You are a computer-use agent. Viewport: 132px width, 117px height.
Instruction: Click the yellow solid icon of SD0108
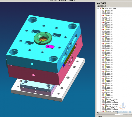click(105, 86)
